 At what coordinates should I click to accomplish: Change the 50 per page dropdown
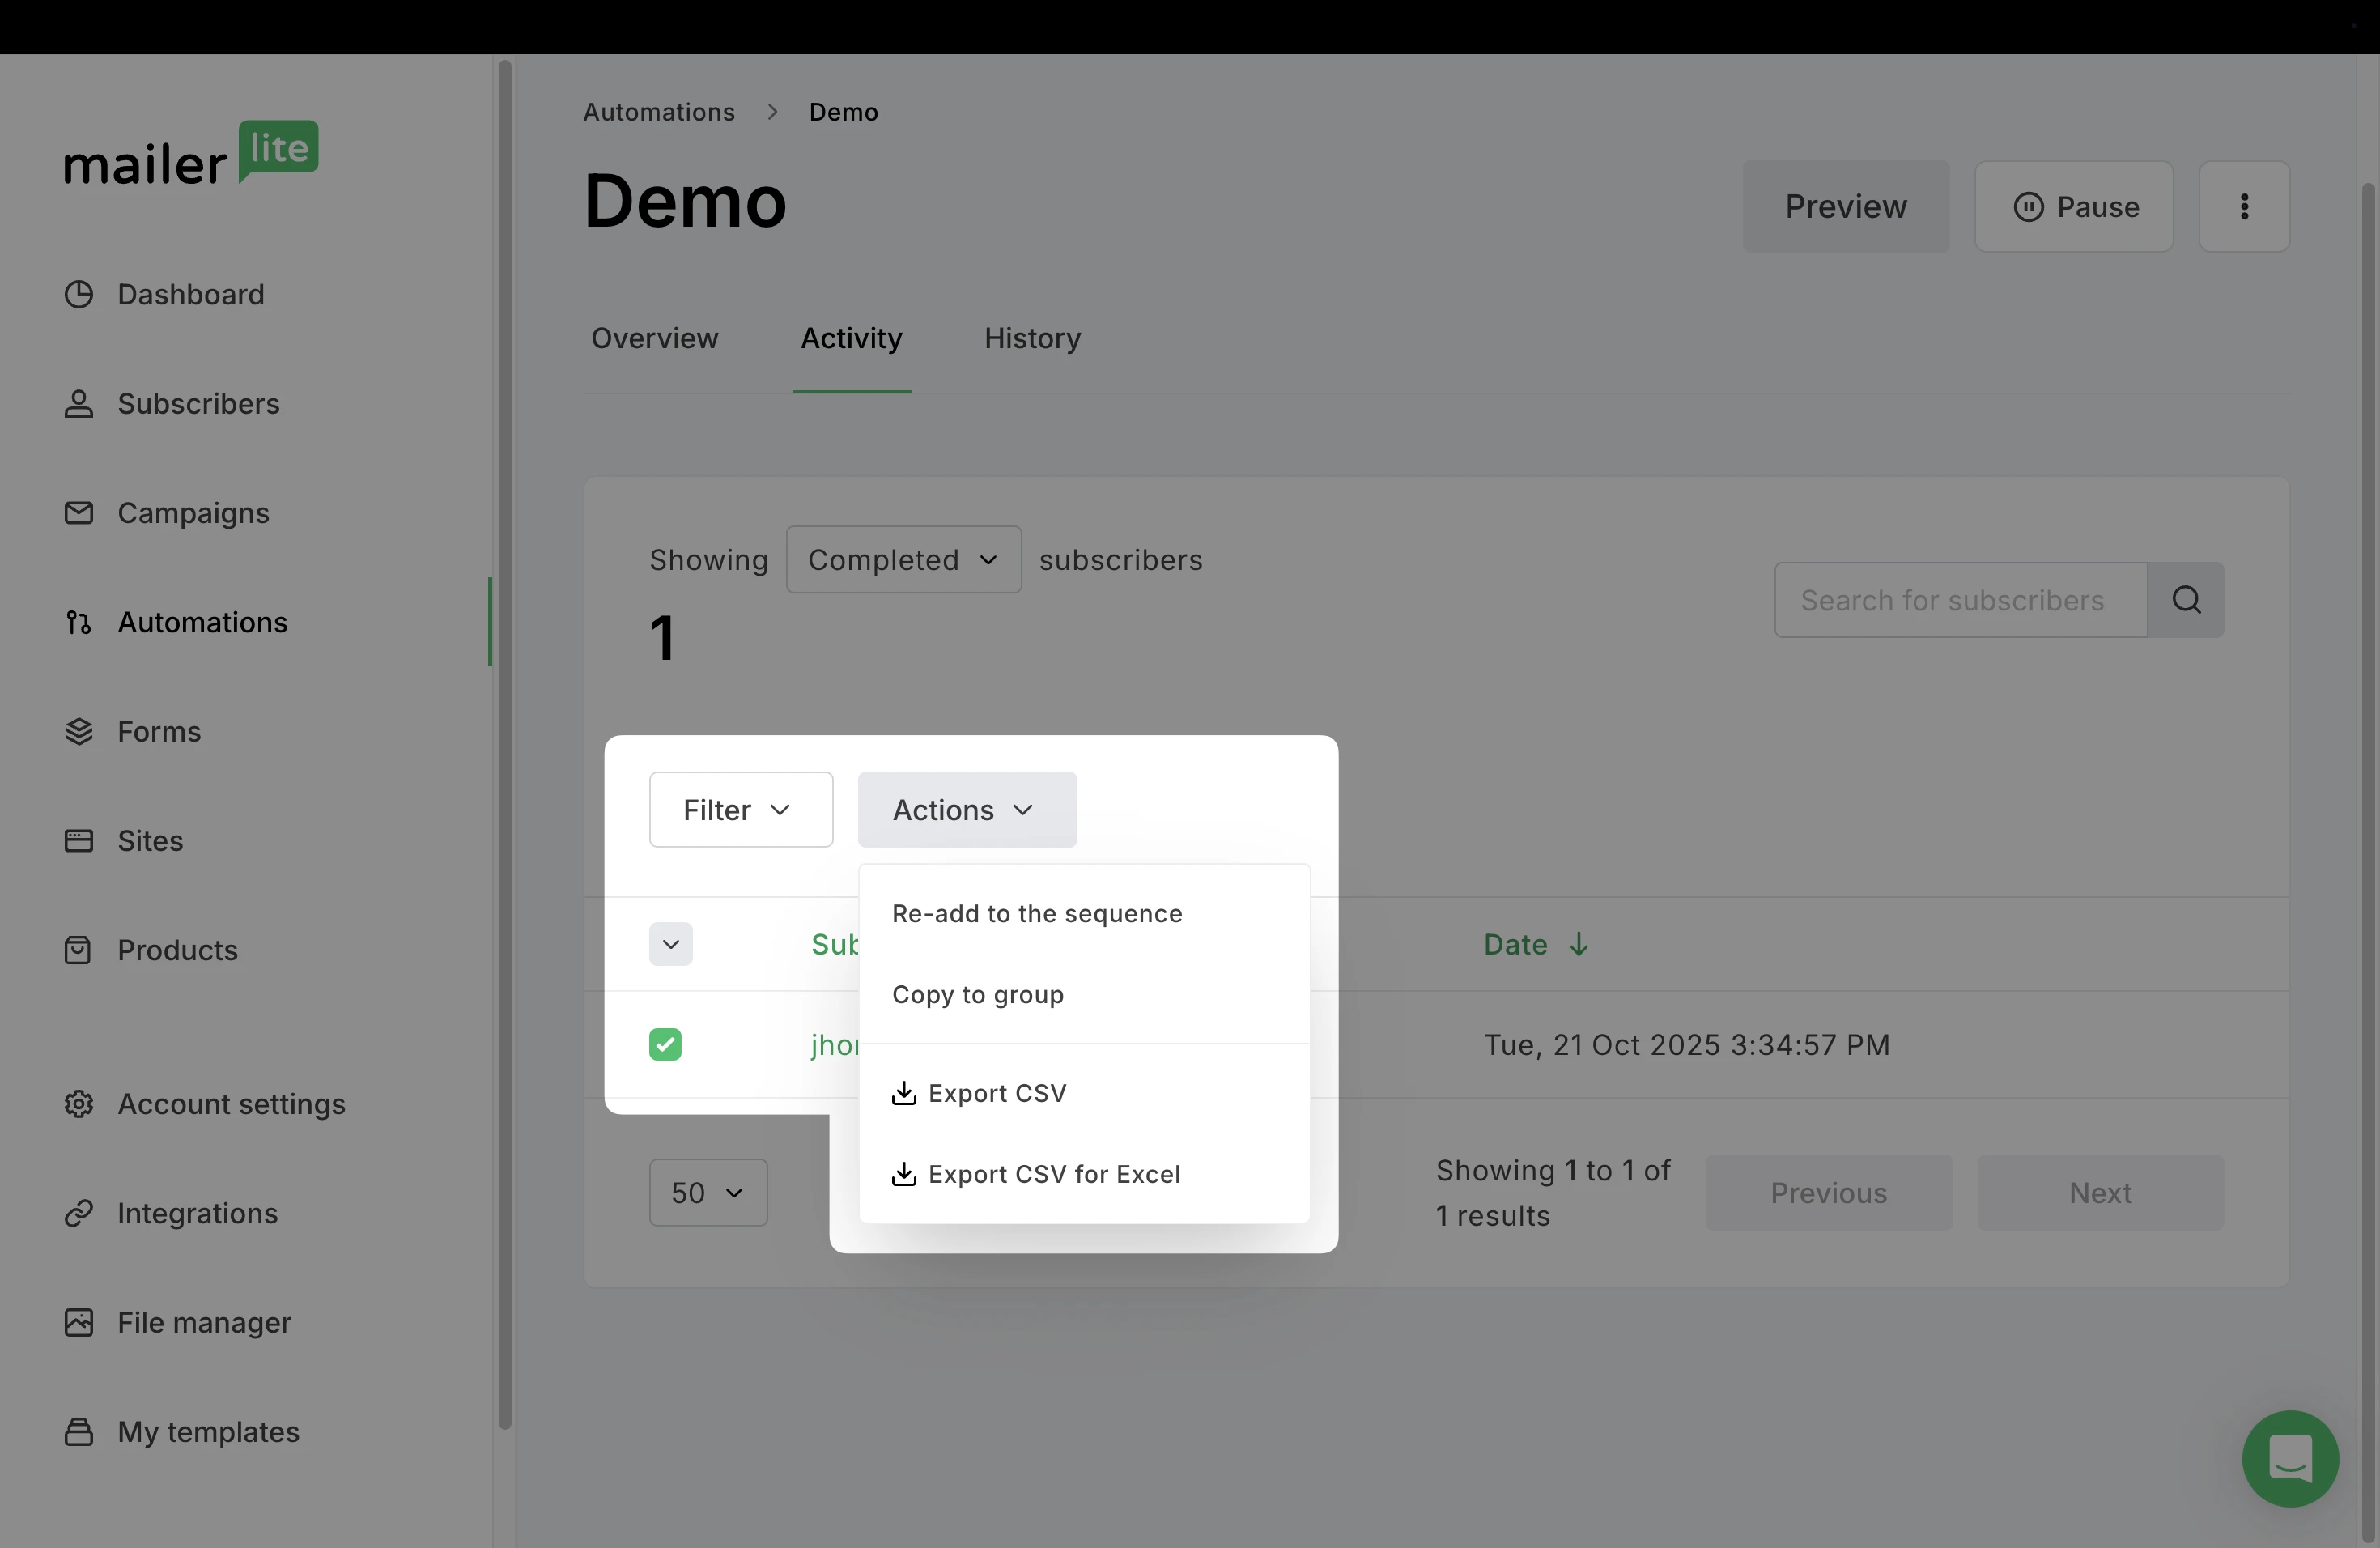pyautogui.click(x=708, y=1193)
